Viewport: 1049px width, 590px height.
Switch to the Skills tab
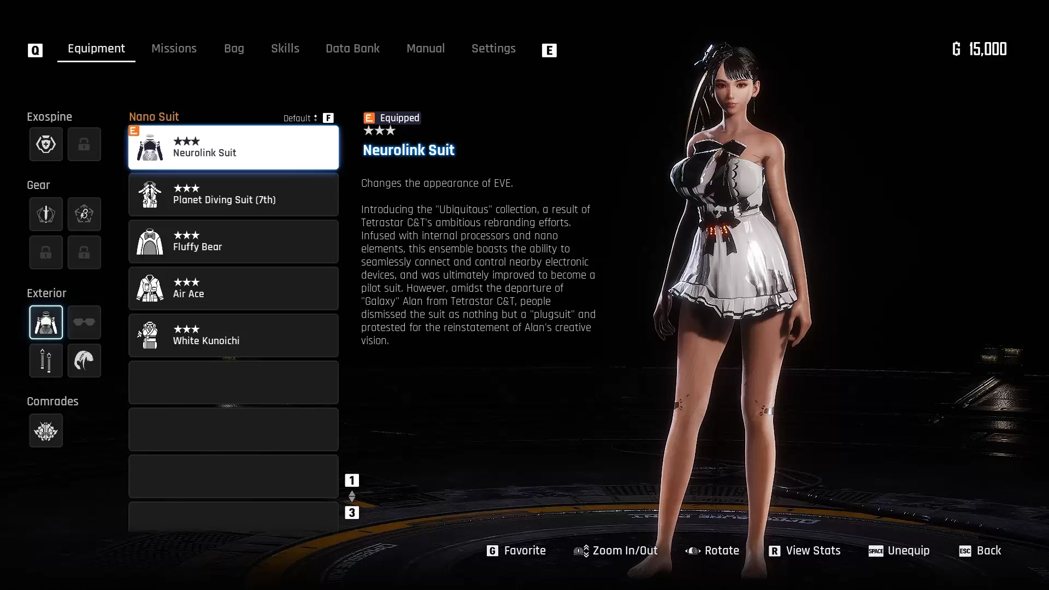285,48
